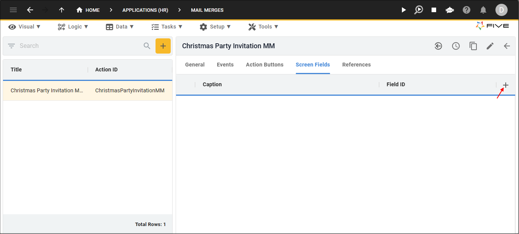Switch to the Action Buttons tab
This screenshot has width=519, height=234.
(x=265, y=65)
